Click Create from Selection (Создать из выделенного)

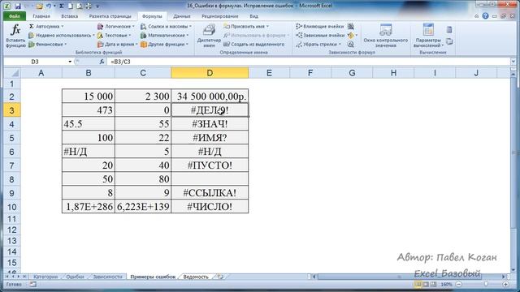[x=254, y=44]
